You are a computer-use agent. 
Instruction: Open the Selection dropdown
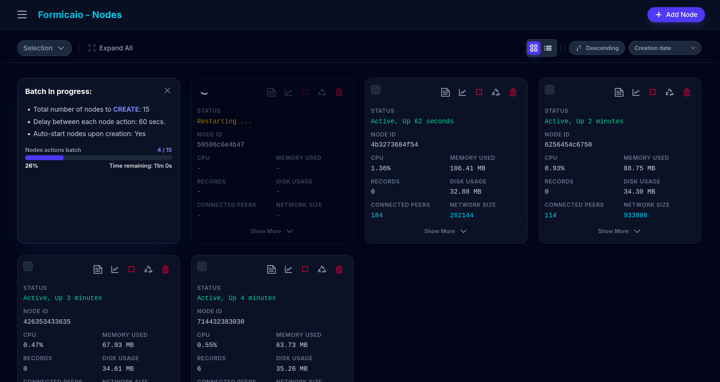click(x=44, y=48)
